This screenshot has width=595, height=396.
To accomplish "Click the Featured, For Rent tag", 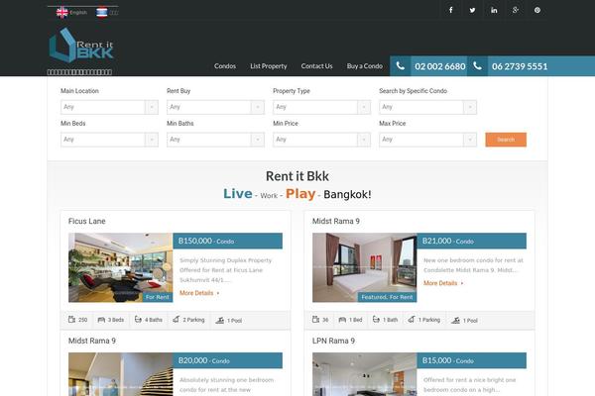I will (x=387, y=297).
